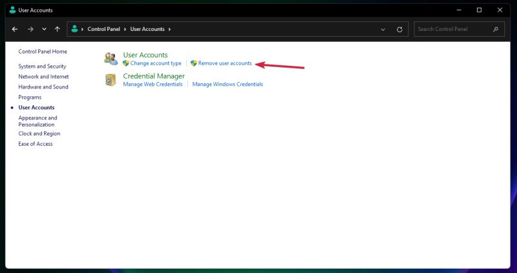Go to Network and Internet category
The height and width of the screenshot is (273, 517).
pyautogui.click(x=43, y=77)
